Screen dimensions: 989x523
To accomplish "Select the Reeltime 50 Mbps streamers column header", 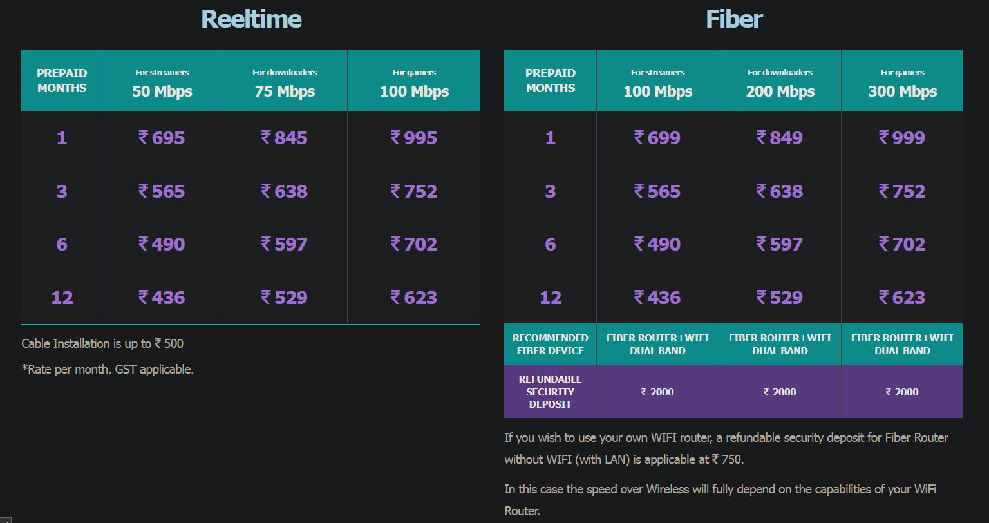I will [162, 83].
